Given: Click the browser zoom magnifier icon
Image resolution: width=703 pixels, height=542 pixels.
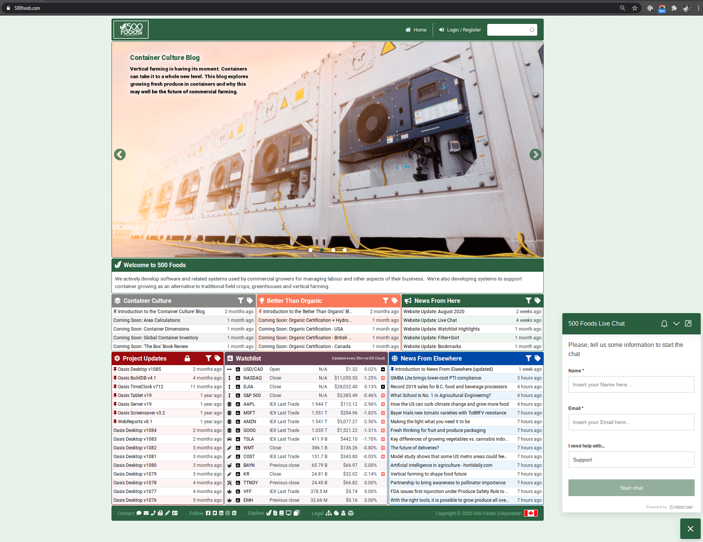Looking at the screenshot, I should tap(622, 8).
